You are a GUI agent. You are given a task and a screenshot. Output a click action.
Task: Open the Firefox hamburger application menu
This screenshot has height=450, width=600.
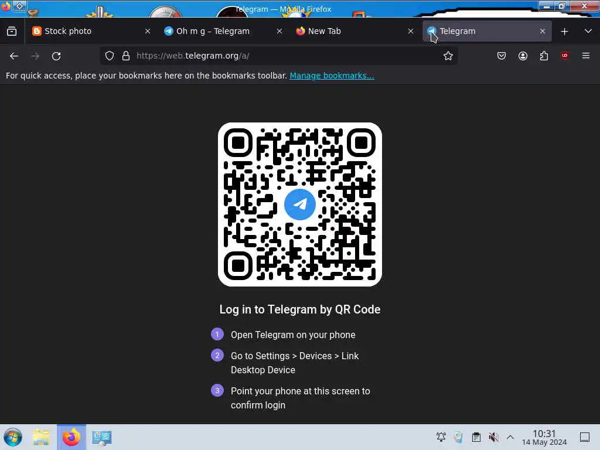pos(586,56)
